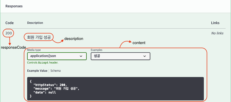This screenshot has height=102, width=231.
Task: Click the message line in the JSON example
Action: coord(56,89)
